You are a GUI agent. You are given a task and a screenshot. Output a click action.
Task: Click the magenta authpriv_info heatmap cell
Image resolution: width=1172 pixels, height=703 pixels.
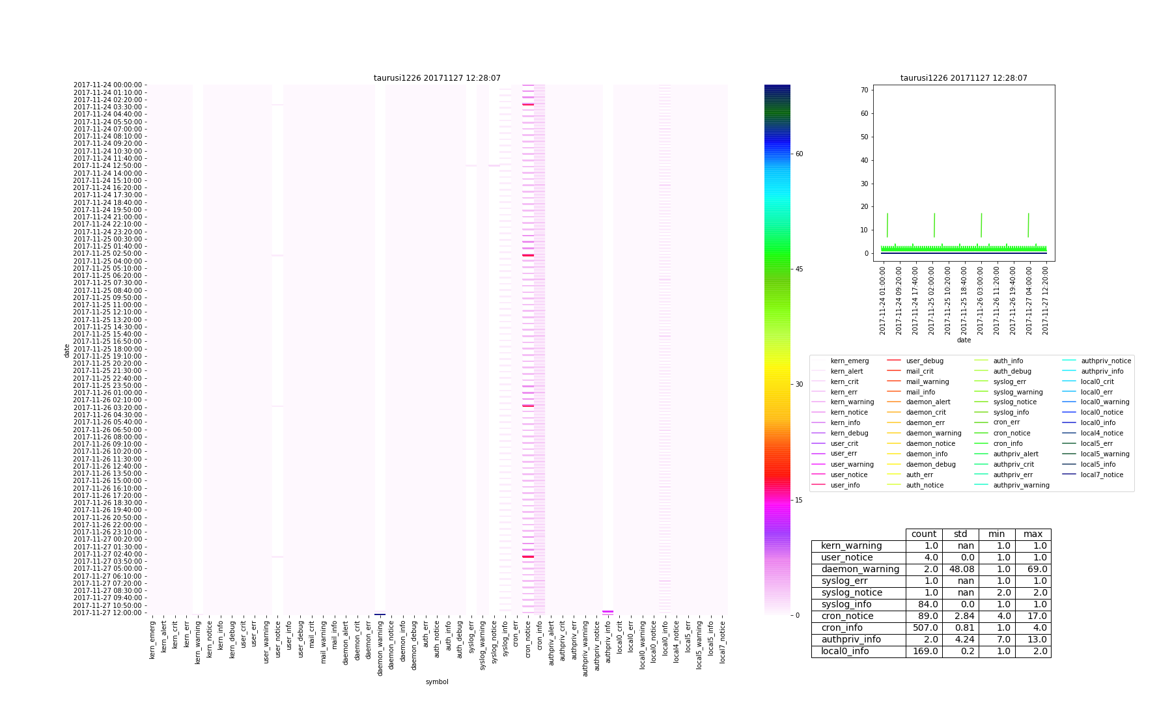[x=607, y=612]
